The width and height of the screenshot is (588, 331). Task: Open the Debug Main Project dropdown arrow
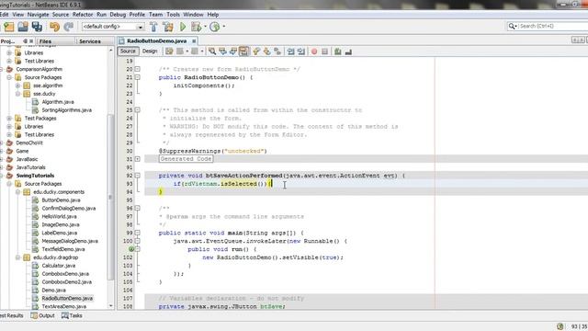(205, 27)
